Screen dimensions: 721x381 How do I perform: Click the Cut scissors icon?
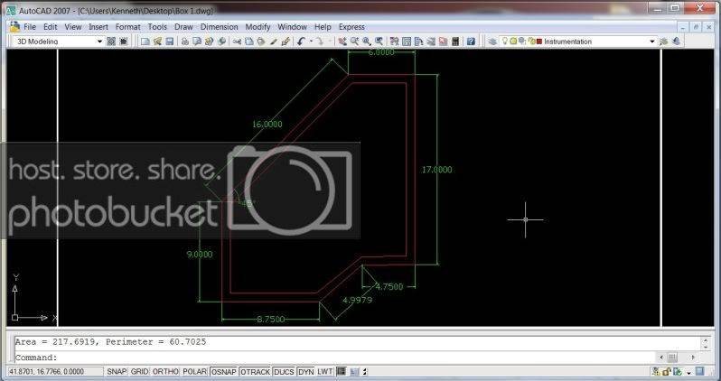click(x=237, y=42)
